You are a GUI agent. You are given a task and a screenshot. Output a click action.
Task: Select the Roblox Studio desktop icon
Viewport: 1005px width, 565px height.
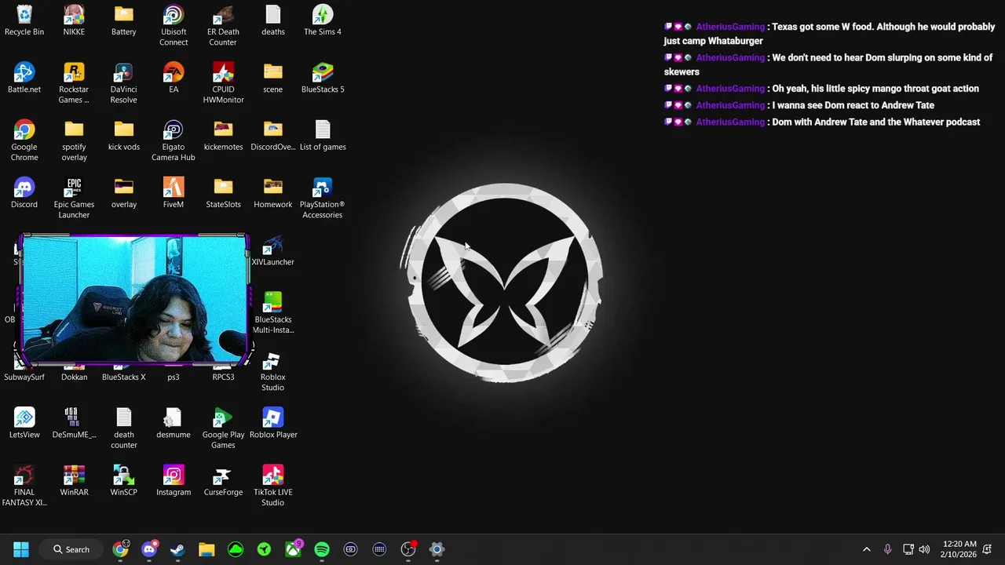(272, 370)
